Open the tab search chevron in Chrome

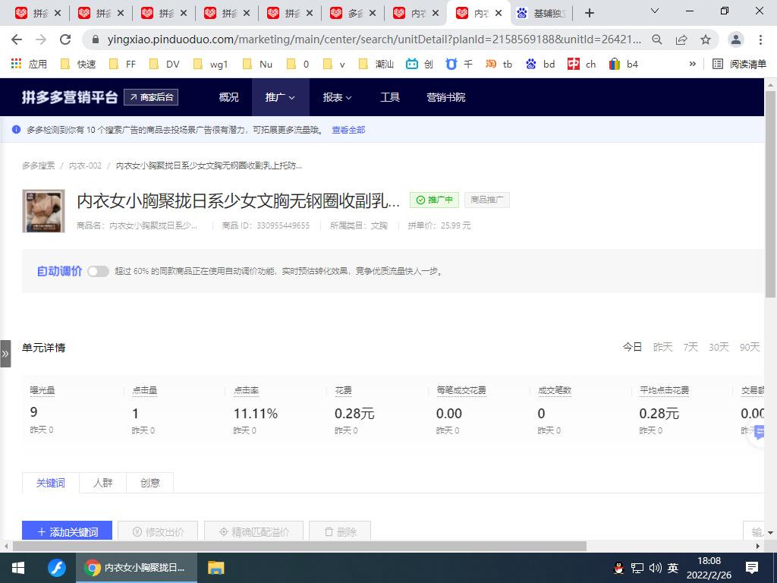click(x=655, y=11)
